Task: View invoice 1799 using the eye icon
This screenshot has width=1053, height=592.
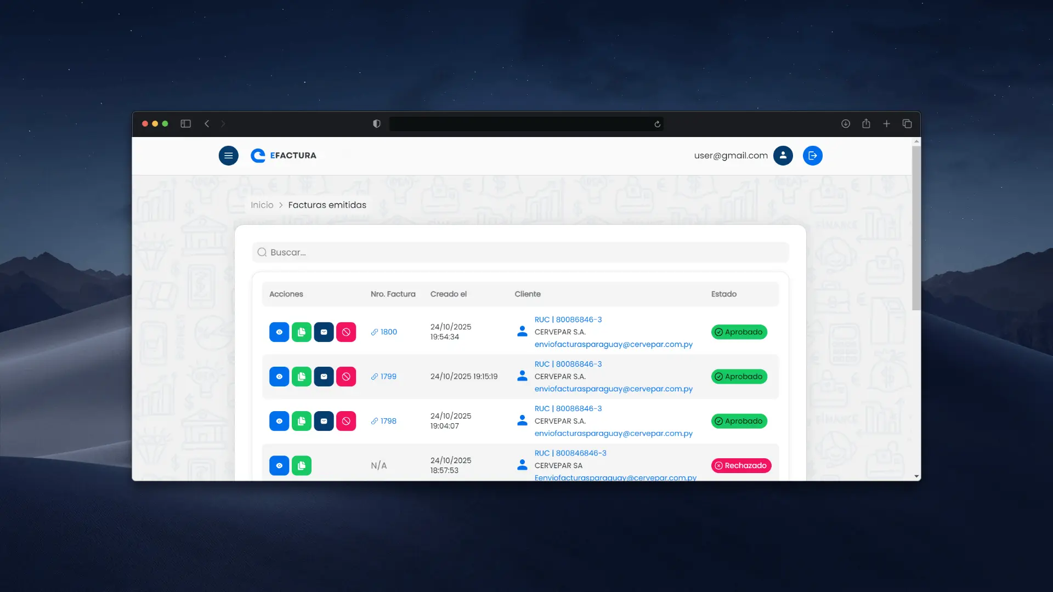Action: pyautogui.click(x=279, y=377)
